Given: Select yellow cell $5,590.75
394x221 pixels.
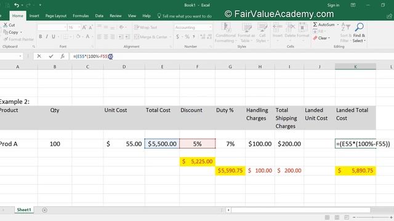Looking at the screenshot, I should (x=230, y=171).
